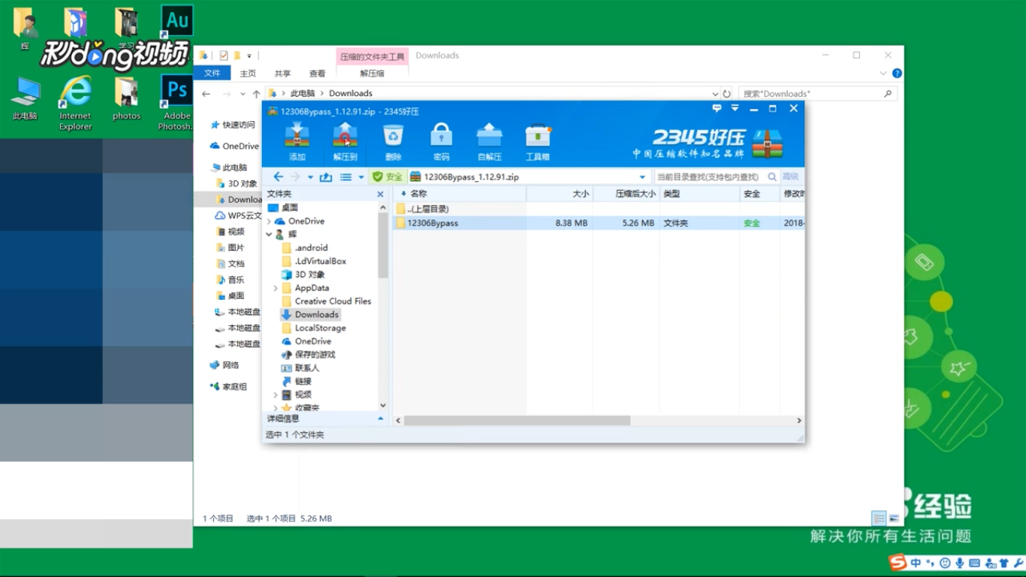The width and height of the screenshot is (1026, 577).
Task: Open the Internet Explorer desktop icon
Action: [75, 104]
